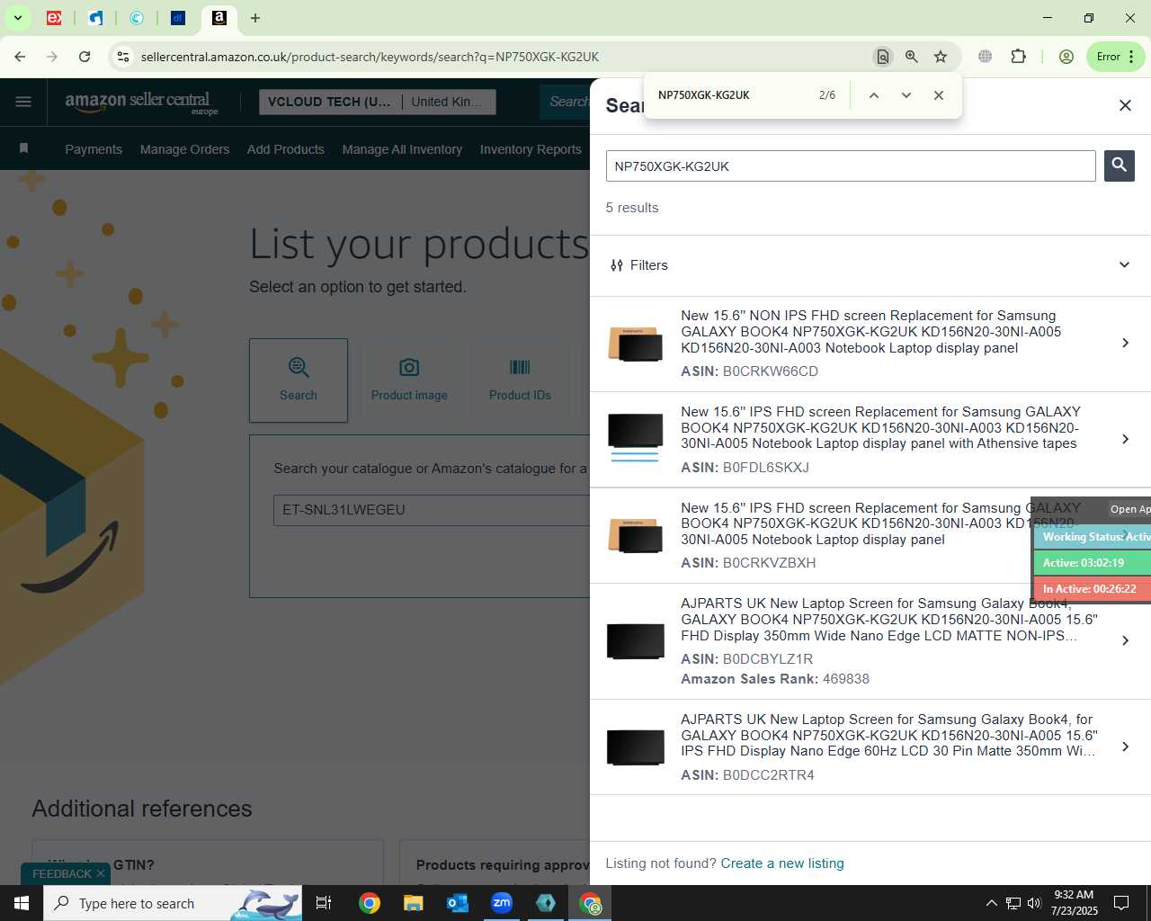
Task: Close the search results side panel
Action: pyautogui.click(x=1125, y=105)
